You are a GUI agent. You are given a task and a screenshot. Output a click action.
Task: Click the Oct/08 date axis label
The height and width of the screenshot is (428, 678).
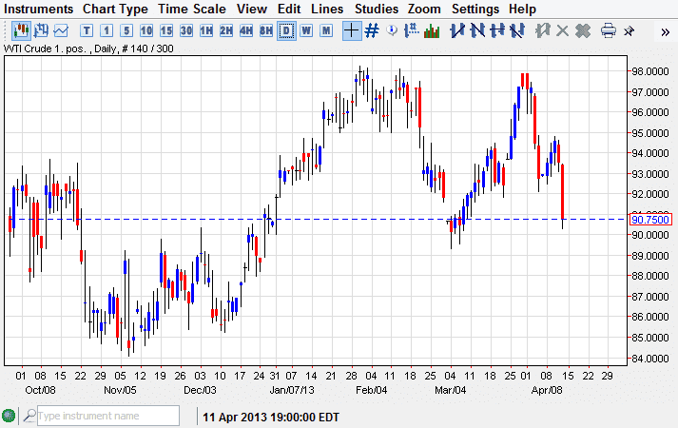click(x=40, y=390)
